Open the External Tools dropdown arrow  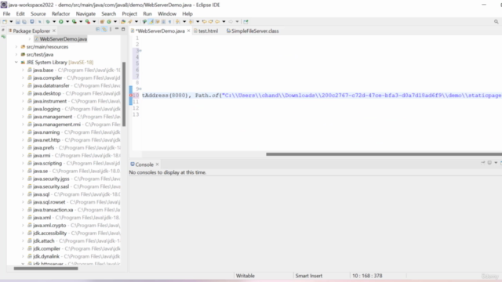(x=94, y=22)
